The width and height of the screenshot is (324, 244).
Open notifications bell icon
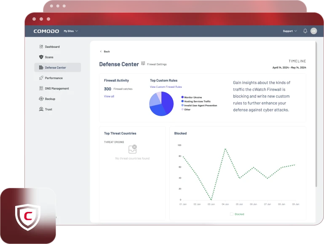(305, 31)
